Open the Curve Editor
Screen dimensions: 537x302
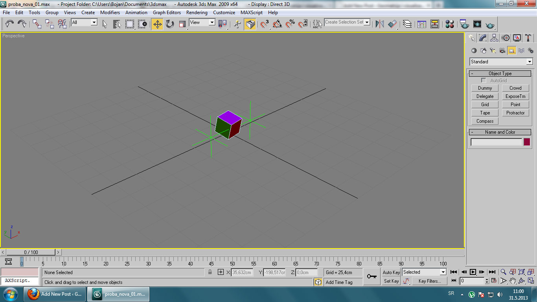pos(422,24)
